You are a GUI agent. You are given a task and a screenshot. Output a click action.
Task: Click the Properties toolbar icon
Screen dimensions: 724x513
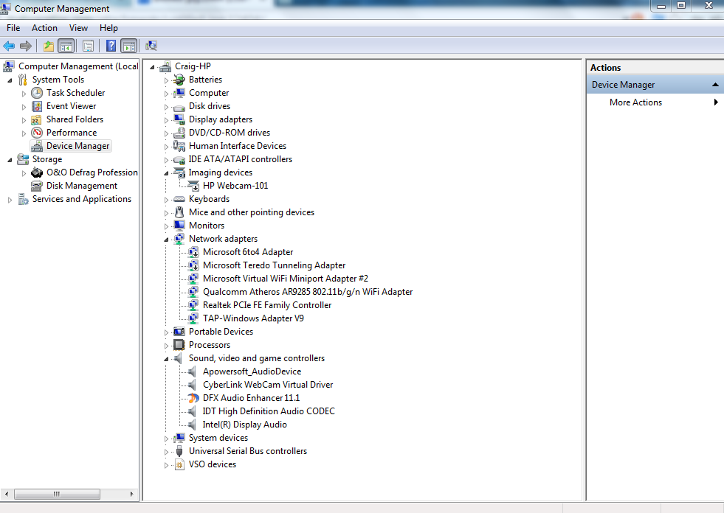[x=88, y=46]
